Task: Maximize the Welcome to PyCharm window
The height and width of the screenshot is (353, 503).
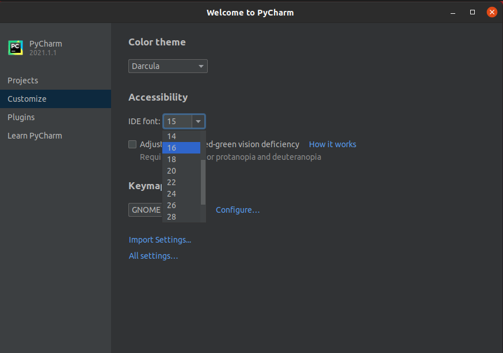Action: point(472,12)
